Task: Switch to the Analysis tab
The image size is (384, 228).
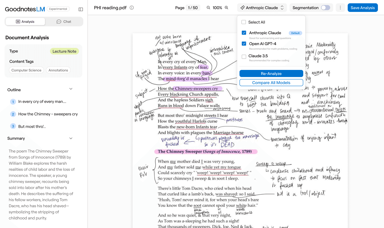Action: [25, 22]
